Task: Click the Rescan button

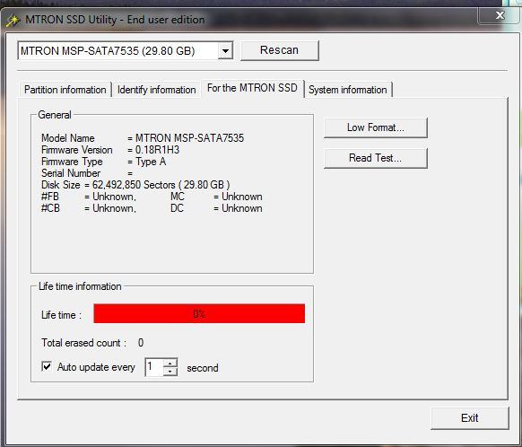Action: click(279, 50)
